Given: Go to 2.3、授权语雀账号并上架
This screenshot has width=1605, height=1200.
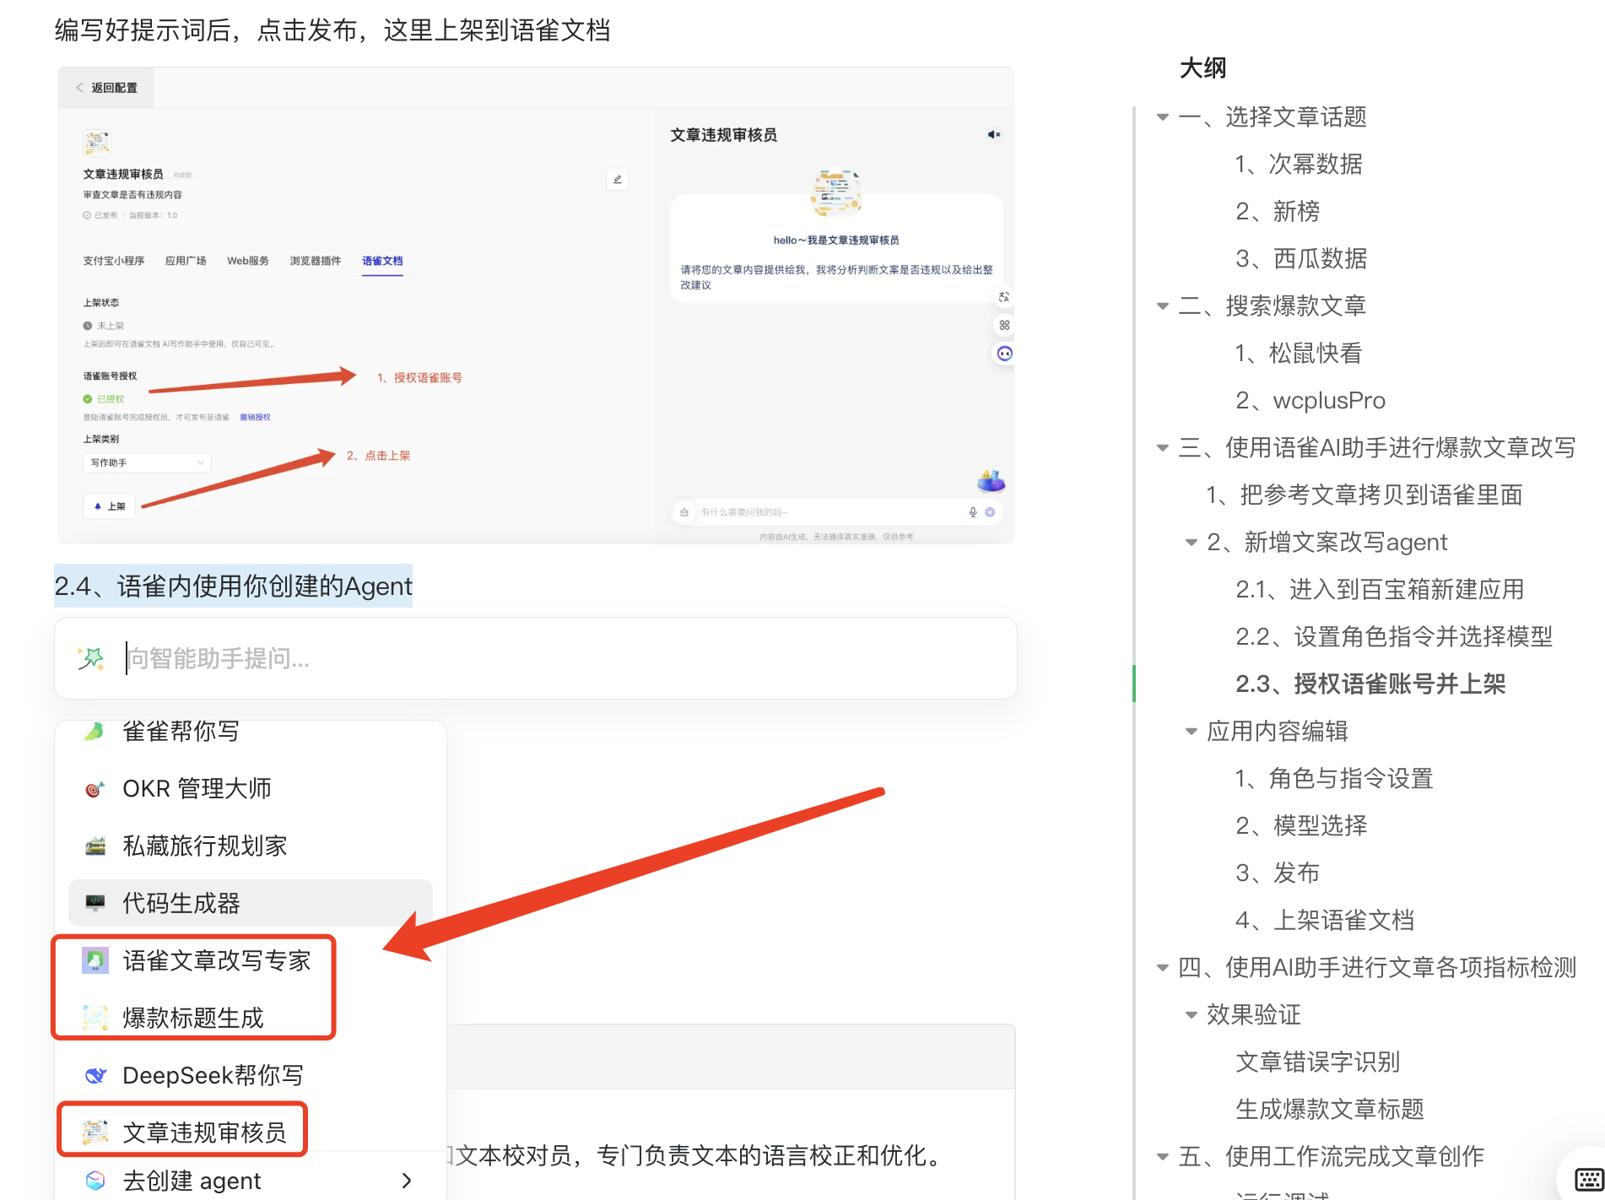Looking at the screenshot, I should click(1370, 684).
